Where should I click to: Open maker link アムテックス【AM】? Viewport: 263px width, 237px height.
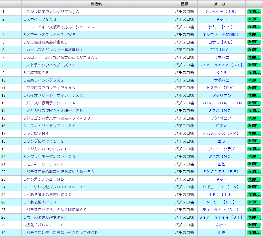coord(221,133)
